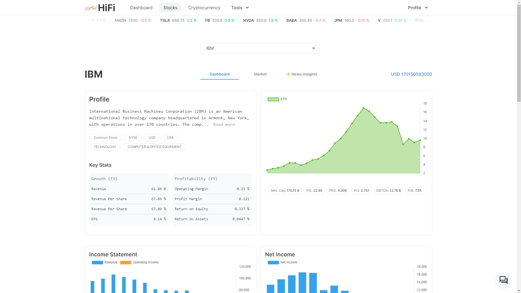Click the Operating Margin row label
Screen dimensions: 521x293
click(x=191, y=189)
